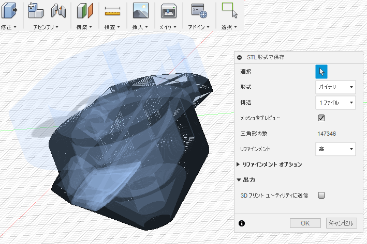Click the triangle count value 147346
The height and width of the screenshot is (244, 367).
click(x=327, y=134)
